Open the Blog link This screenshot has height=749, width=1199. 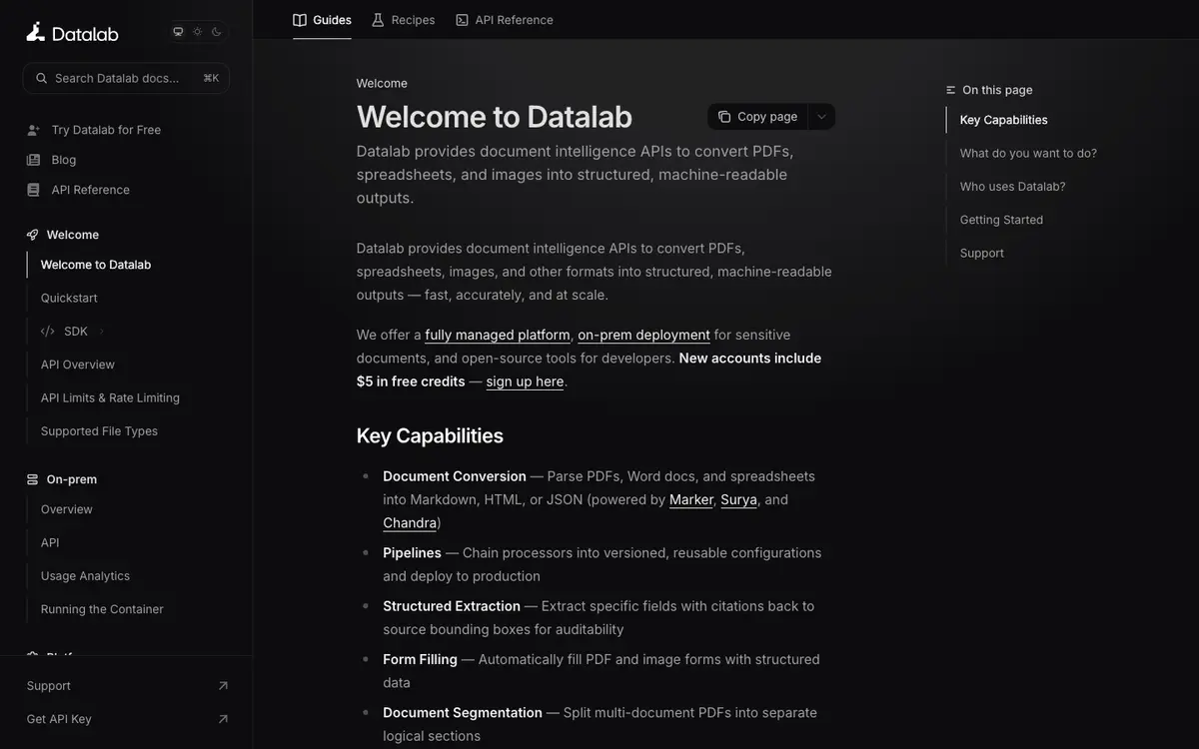pyautogui.click(x=64, y=160)
